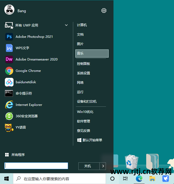
Task: Open 系统设置 entry
Action: pyautogui.click(x=83, y=73)
